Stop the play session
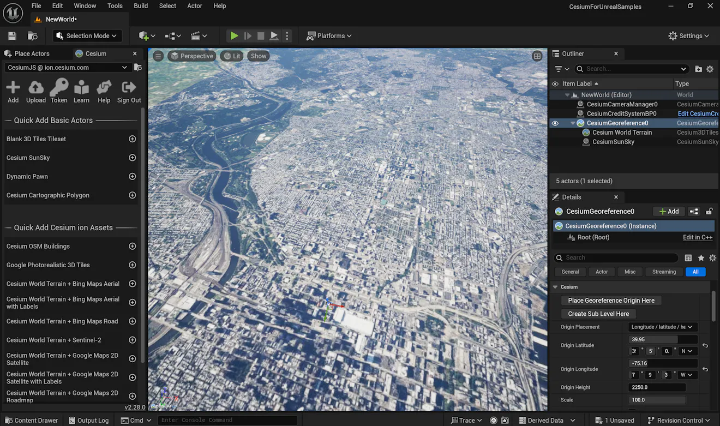 coord(261,36)
